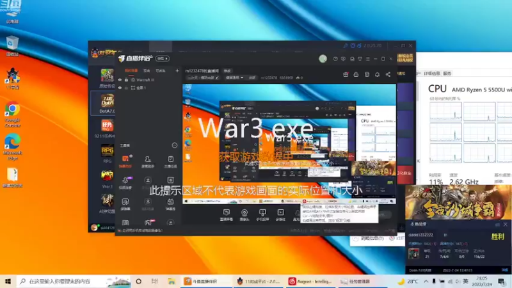Screen dimensions: 512x288
Task: Toggle visibility eye of 全屏 1 source
Action: click(120, 88)
